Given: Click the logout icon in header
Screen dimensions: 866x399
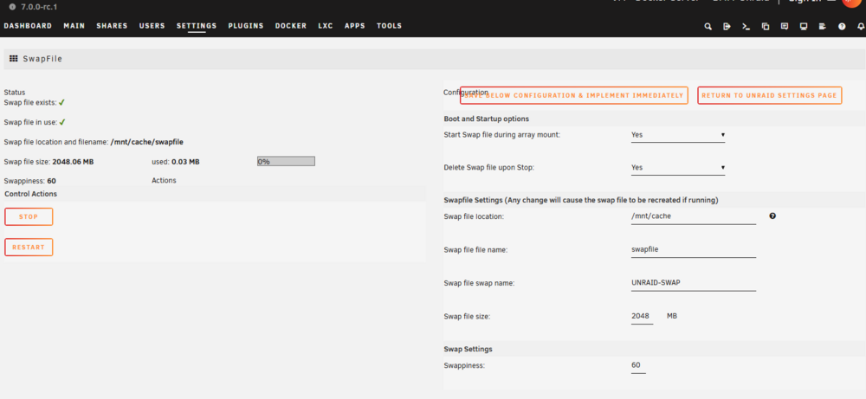Looking at the screenshot, I should [x=727, y=26].
